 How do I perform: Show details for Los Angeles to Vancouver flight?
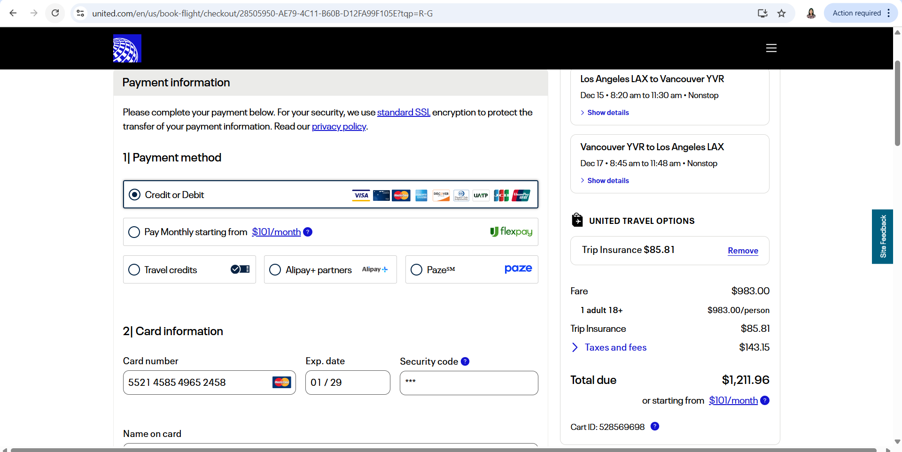pyautogui.click(x=605, y=113)
